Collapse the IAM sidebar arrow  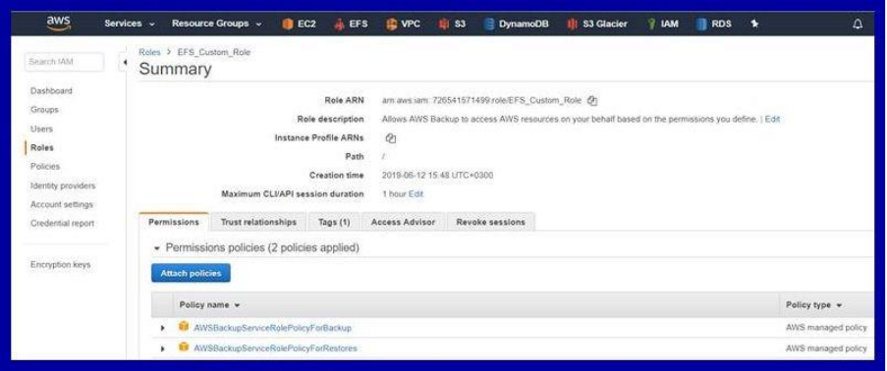124,62
